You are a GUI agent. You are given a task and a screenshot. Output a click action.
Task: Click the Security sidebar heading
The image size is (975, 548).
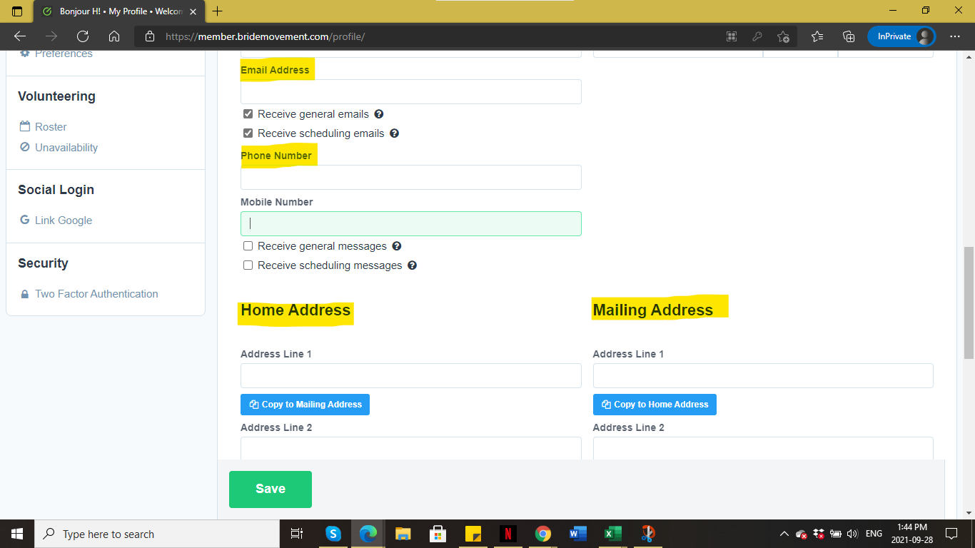pyautogui.click(x=43, y=263)
